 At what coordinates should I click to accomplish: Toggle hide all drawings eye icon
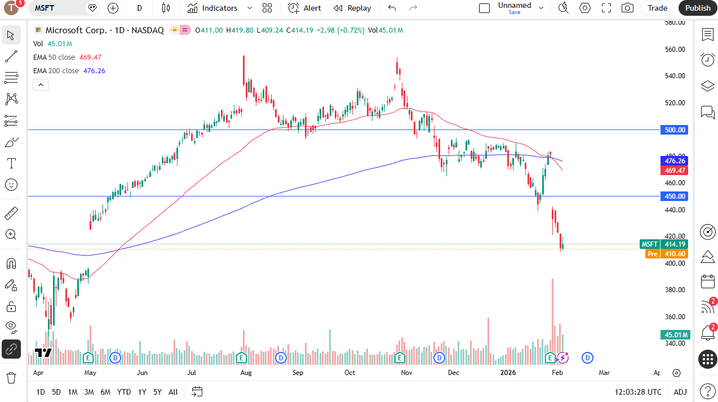click(11, 328)
